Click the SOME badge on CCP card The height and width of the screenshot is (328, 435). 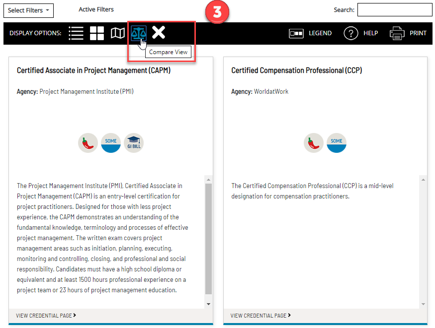tap(337, 143)
